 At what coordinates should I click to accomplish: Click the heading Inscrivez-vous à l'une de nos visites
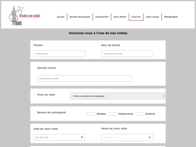(98, 33)
